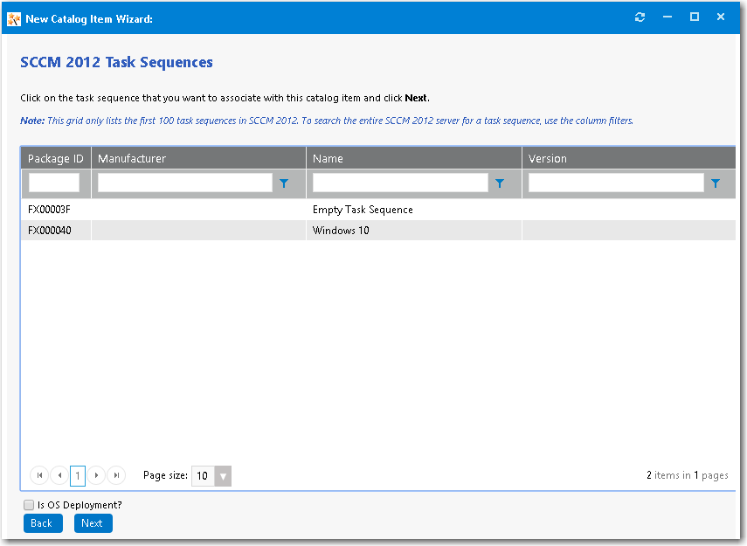
Task: Open the Manufacturer column filter funnel
Action: (283, 183)
